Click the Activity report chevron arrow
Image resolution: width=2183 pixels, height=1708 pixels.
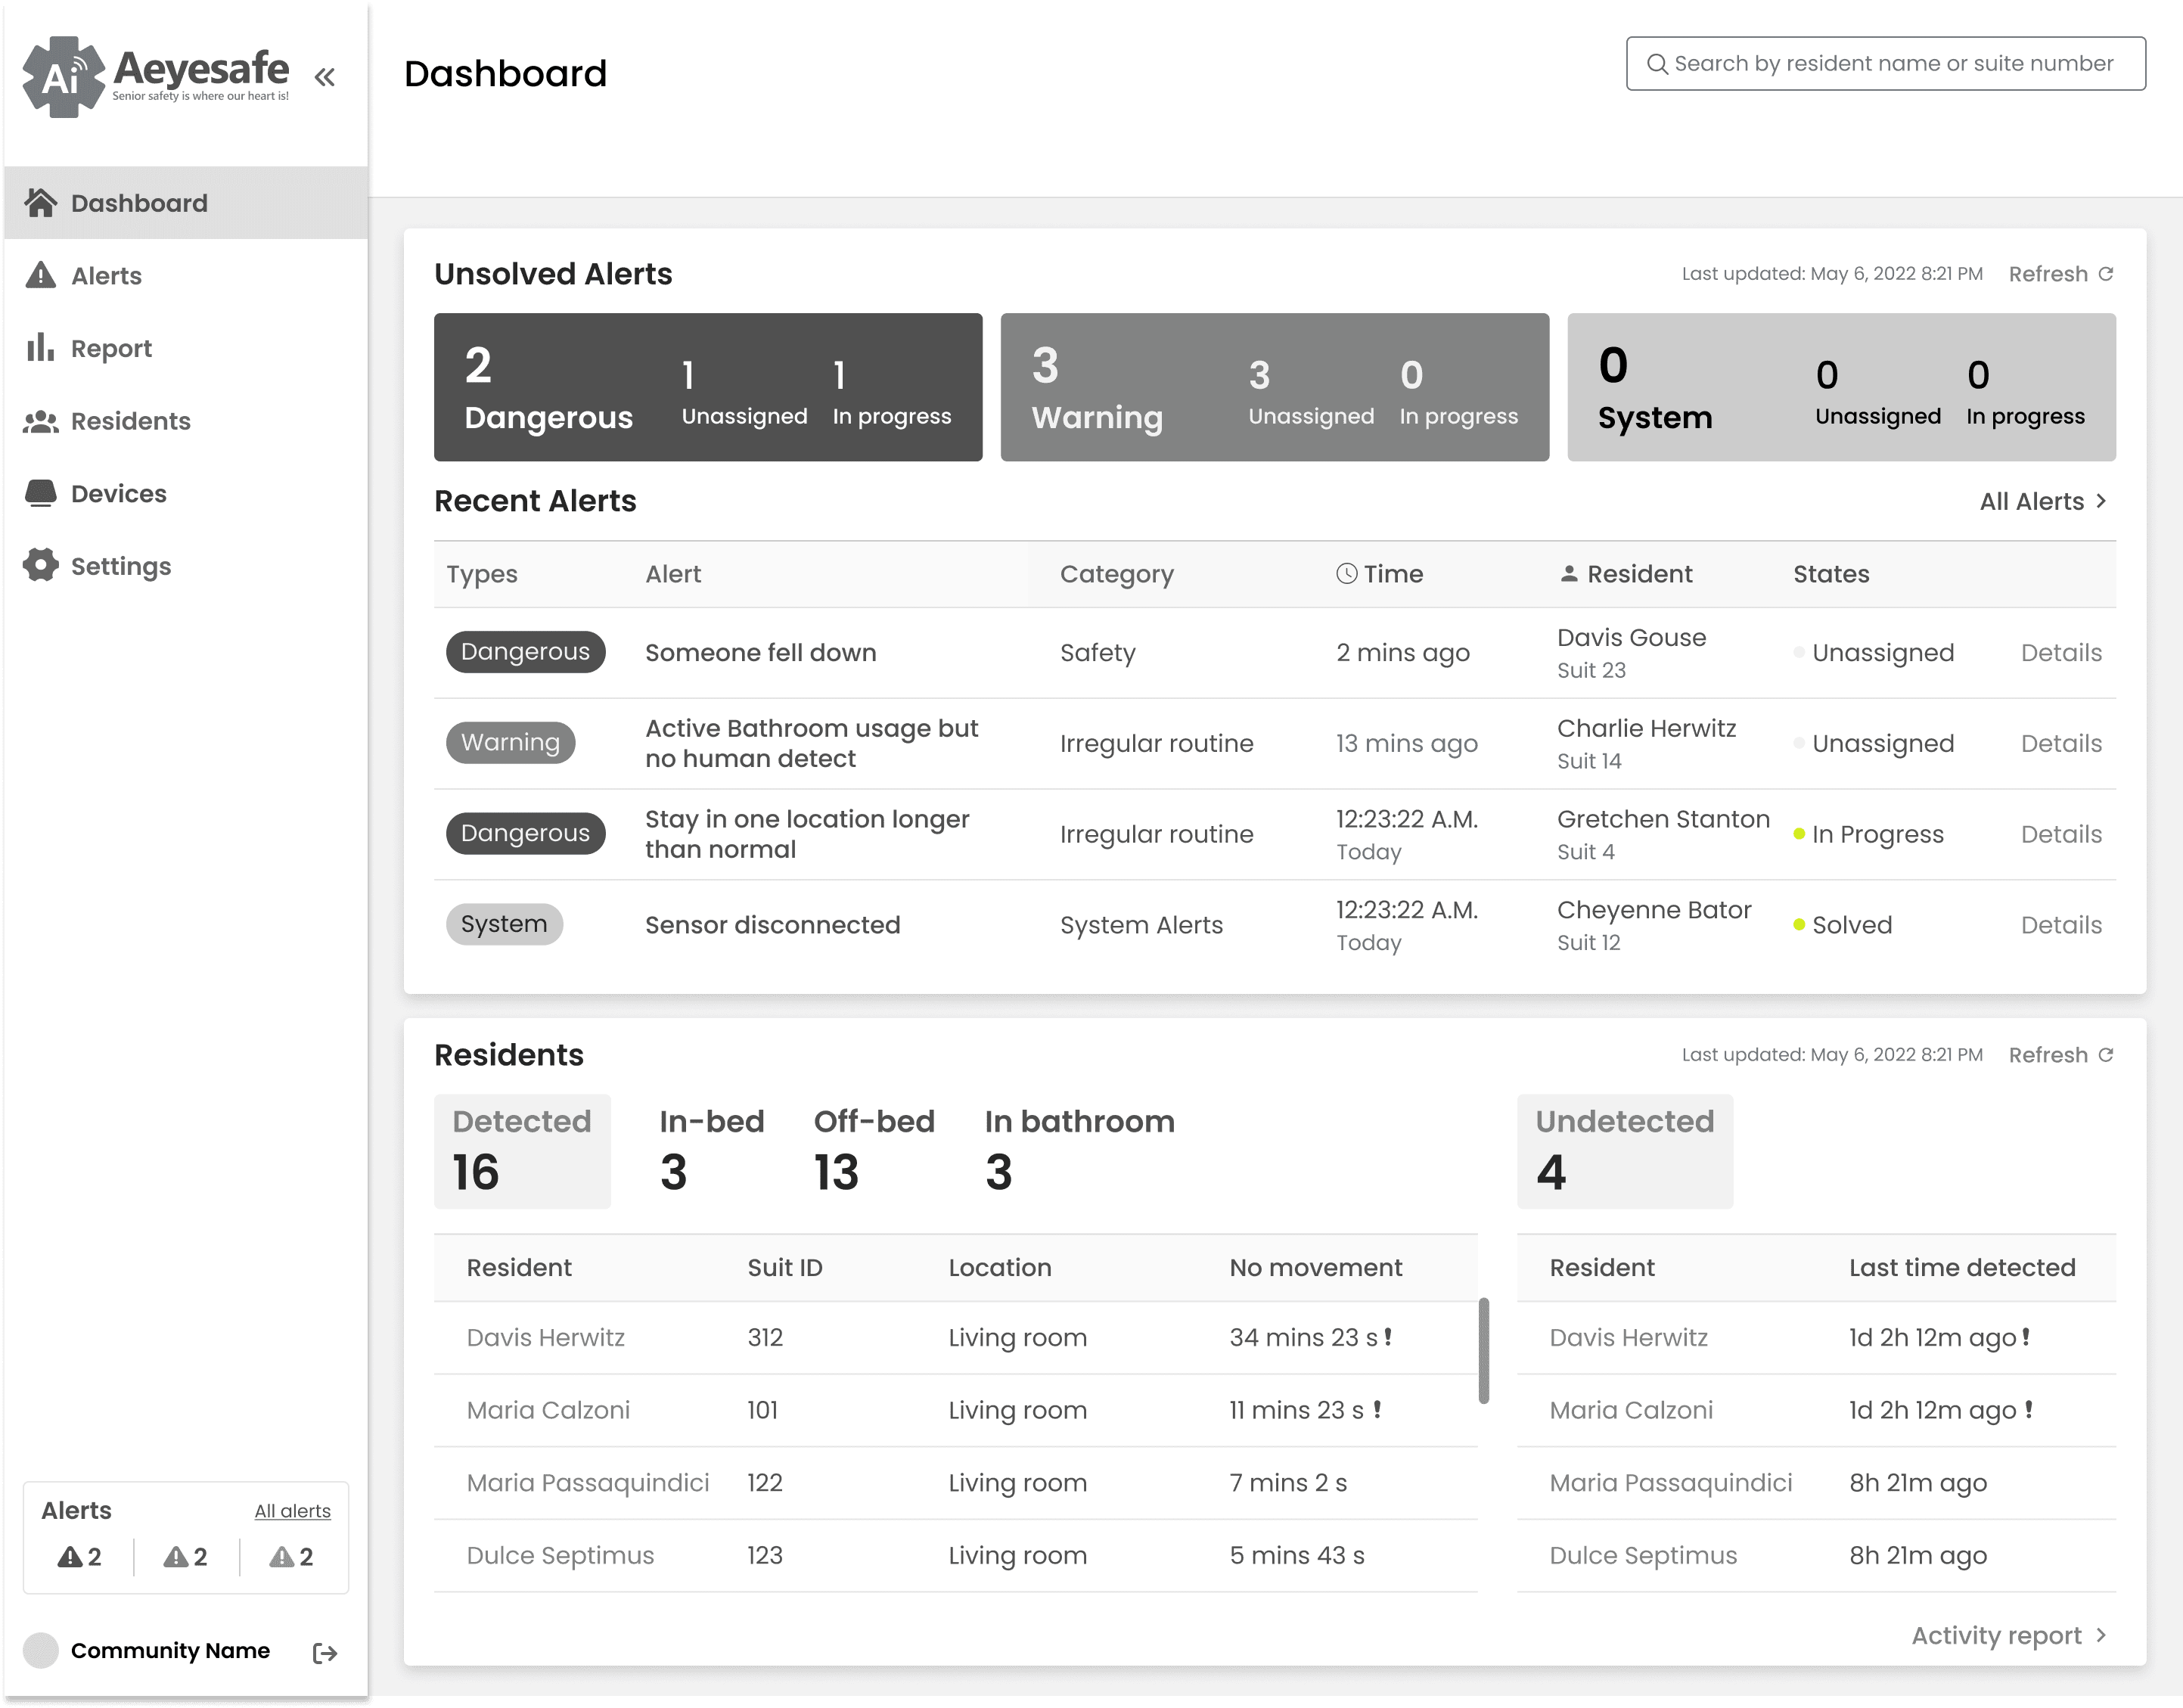(x=2101, y=1635)
